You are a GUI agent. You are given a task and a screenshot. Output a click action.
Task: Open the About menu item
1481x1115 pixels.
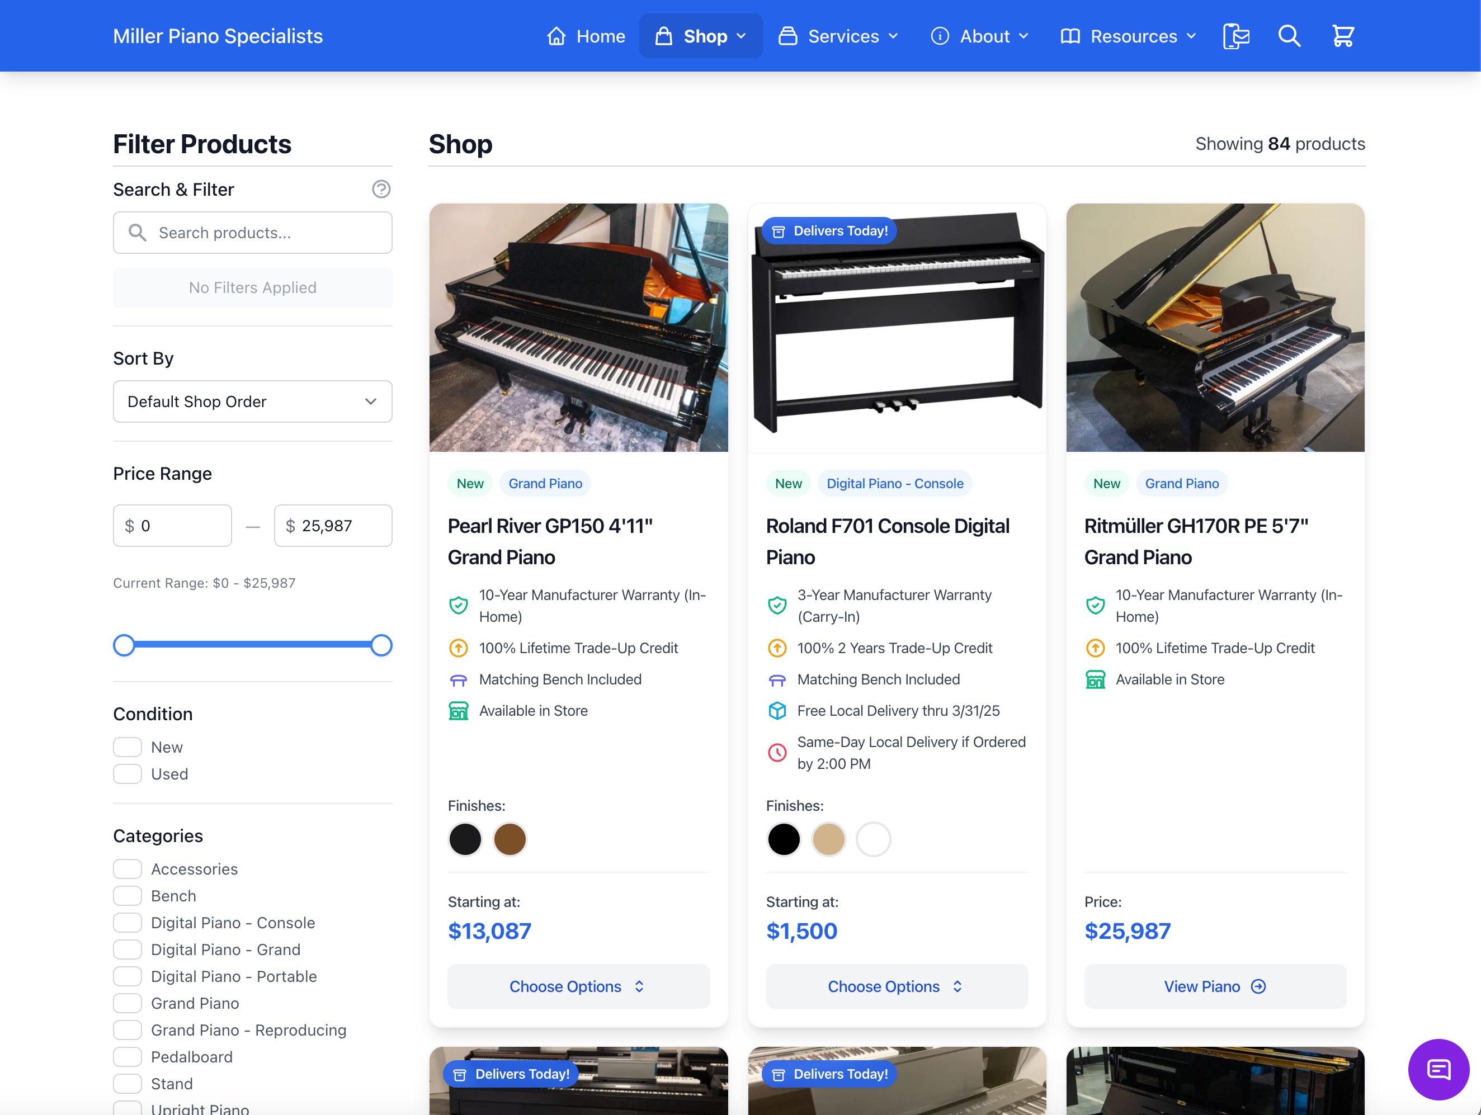click(x=979, y=36)
